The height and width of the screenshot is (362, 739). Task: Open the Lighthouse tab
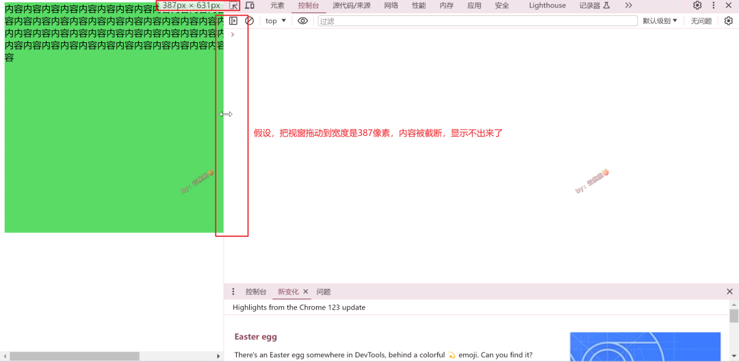[547, 5]
